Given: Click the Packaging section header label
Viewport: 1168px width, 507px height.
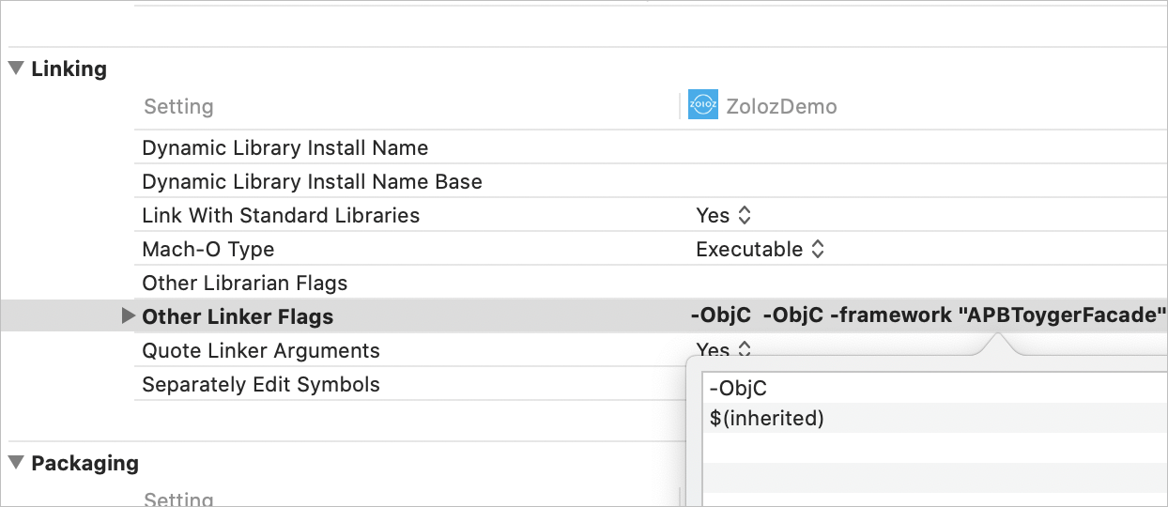Looking at the screenshot, I should tap(85, 463).
